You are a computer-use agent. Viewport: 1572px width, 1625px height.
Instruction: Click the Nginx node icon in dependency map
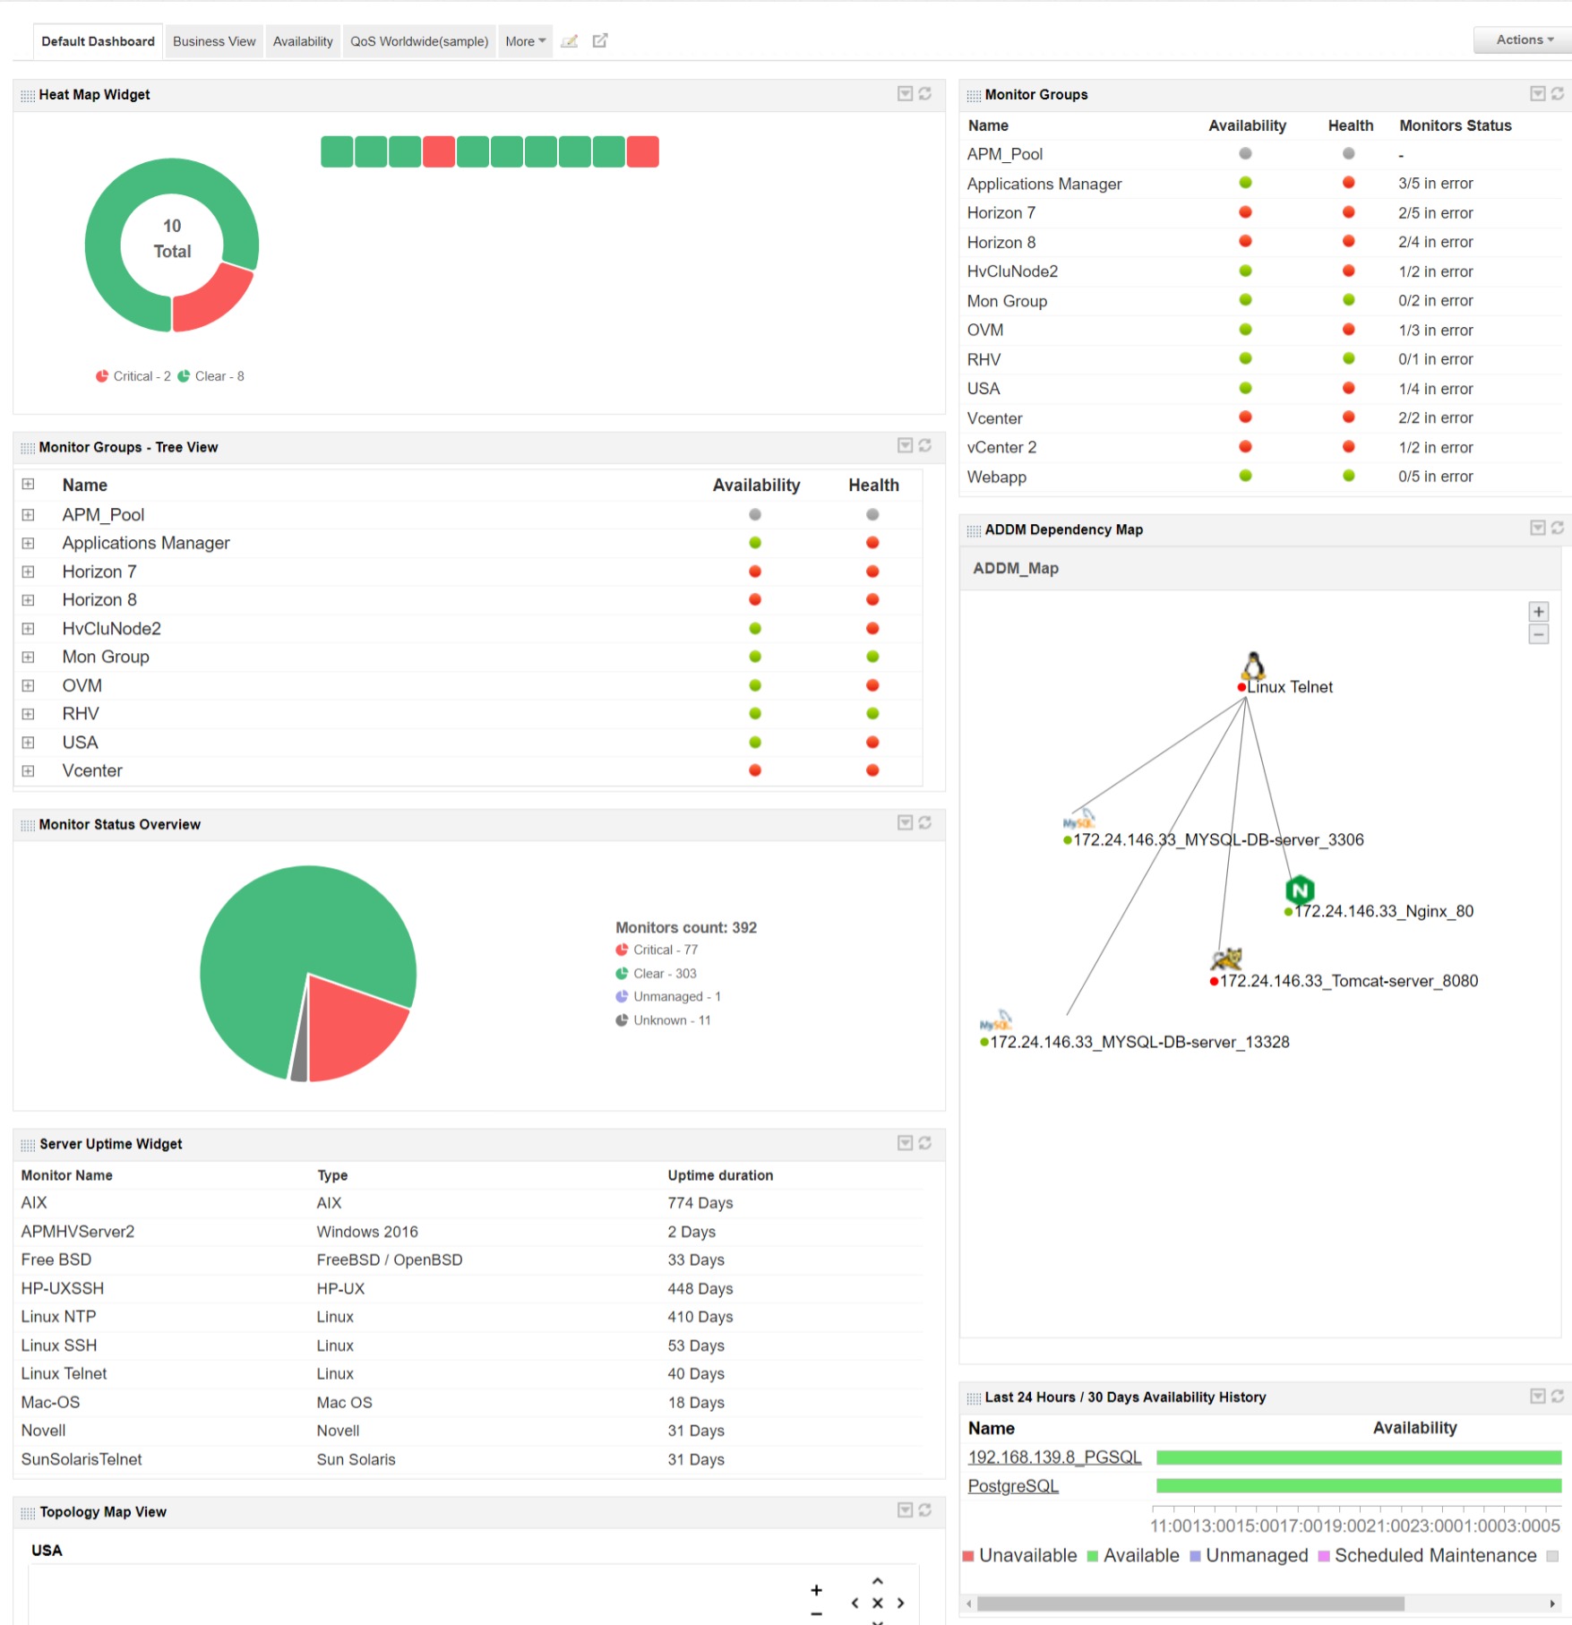(1299, 889)
